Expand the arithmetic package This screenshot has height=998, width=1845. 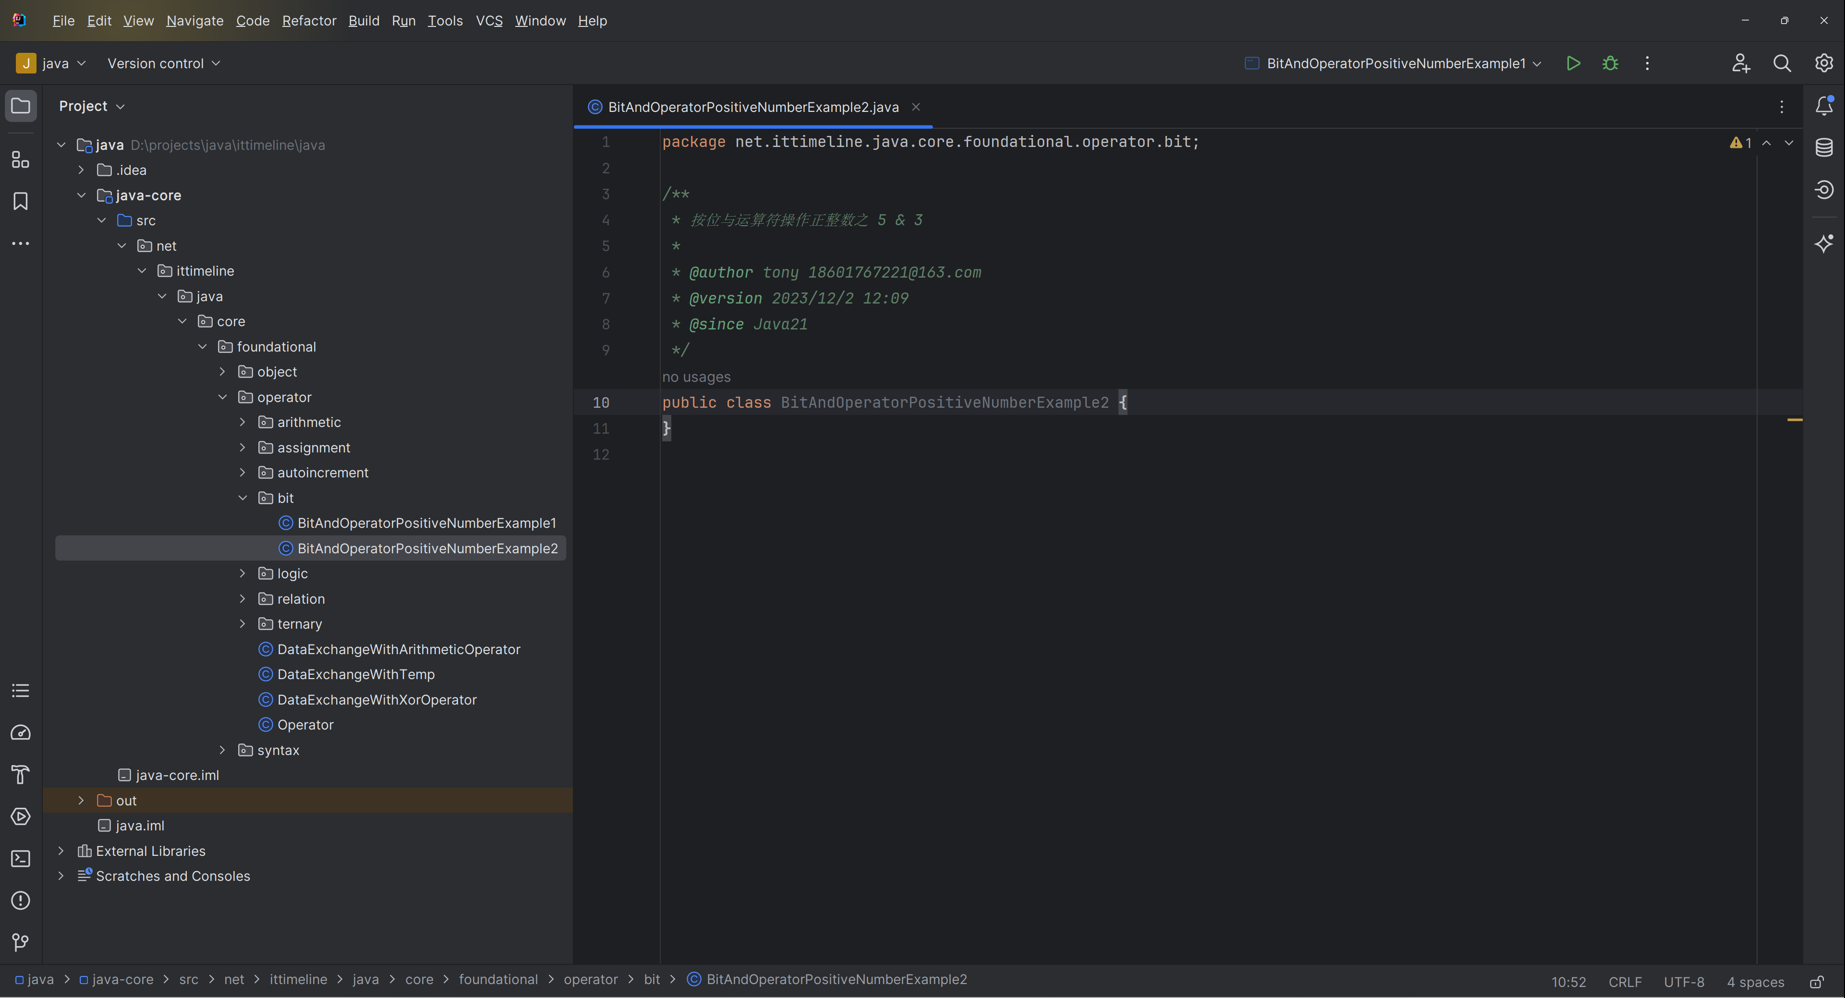[x=242, y=422]
